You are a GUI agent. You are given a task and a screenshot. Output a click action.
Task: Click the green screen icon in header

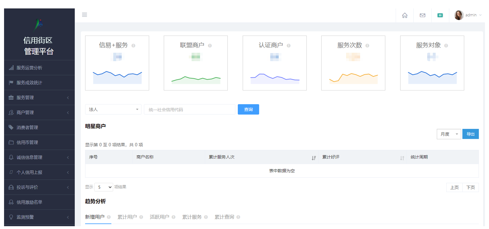pos(440,15)
